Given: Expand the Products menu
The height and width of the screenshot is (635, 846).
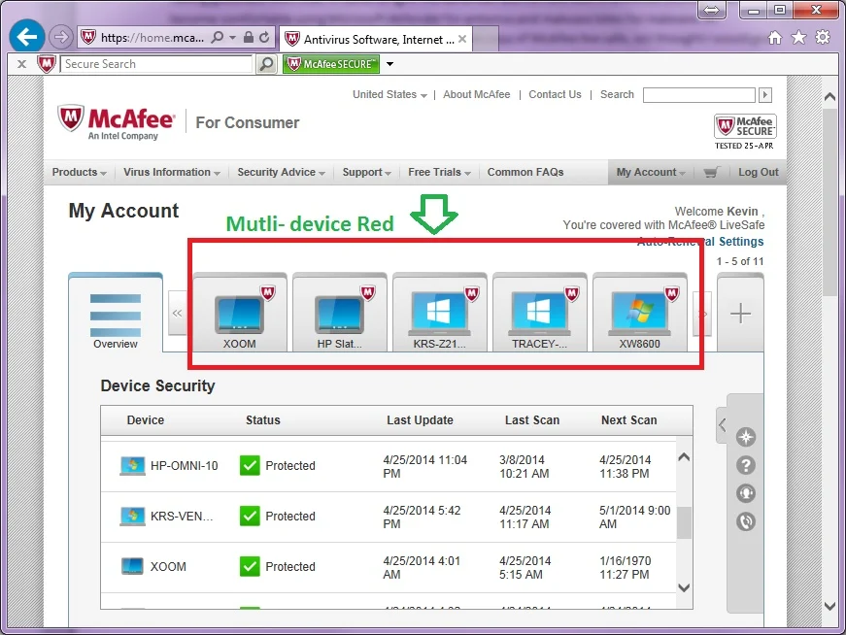Looking at the screenshot, I should pos(79,172).
